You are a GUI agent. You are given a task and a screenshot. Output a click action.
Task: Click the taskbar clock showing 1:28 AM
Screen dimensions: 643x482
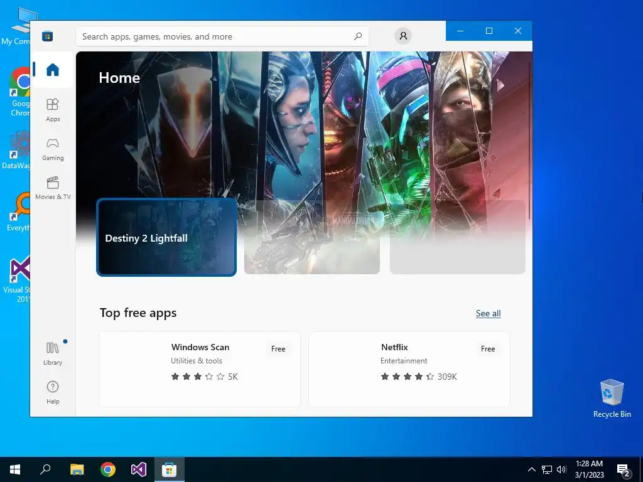click(589, 469)
